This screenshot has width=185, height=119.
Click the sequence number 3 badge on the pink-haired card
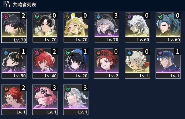tap(54, 88)
